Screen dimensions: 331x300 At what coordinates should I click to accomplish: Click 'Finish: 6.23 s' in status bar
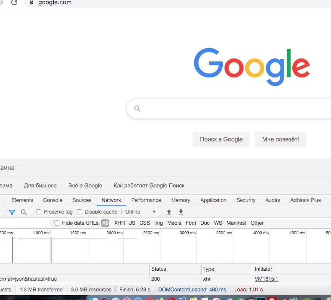tap(135, 289)
